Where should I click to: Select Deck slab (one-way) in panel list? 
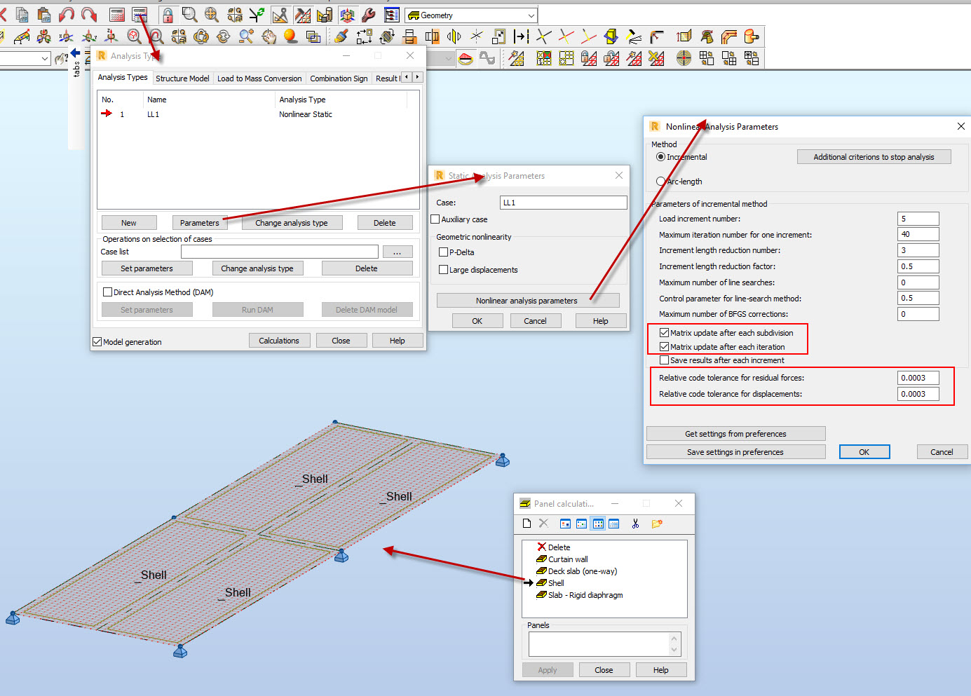[x=577, y=571]
